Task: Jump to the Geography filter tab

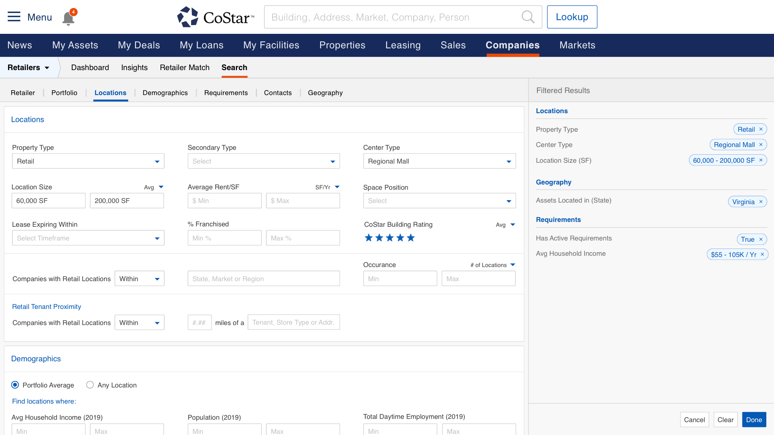Action: pos(325,93)
